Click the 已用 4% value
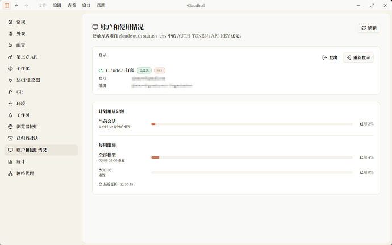Viewport: 392px width, 245px height. point(367,157)
